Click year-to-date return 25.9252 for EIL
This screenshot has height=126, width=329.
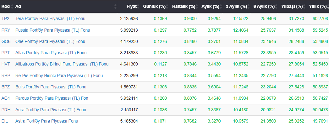pos(296,121)
